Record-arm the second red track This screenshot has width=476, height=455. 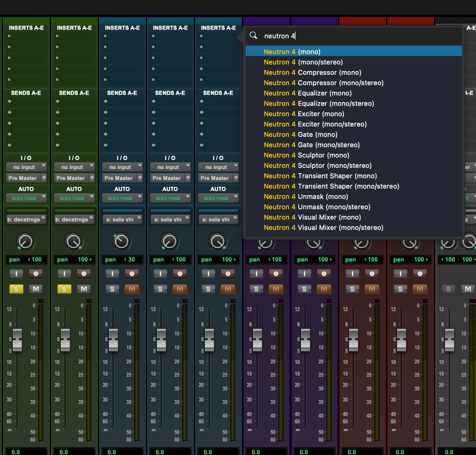[420, 274]
